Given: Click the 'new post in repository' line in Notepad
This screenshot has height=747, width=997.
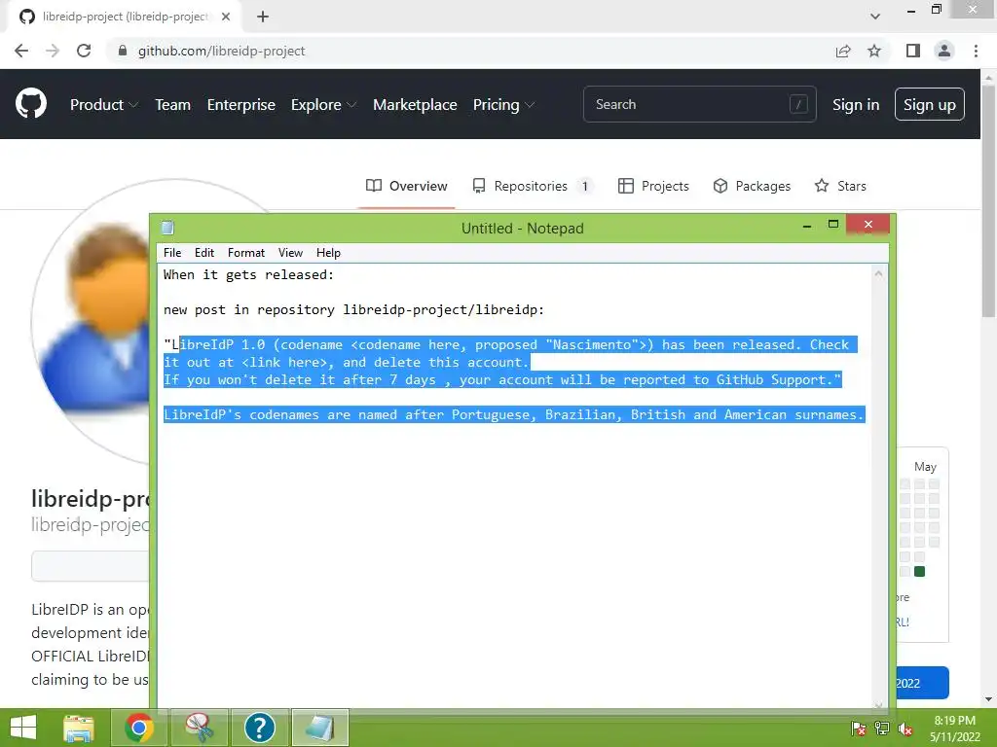Looking at the screenshot, I should (x=353, y=309).
